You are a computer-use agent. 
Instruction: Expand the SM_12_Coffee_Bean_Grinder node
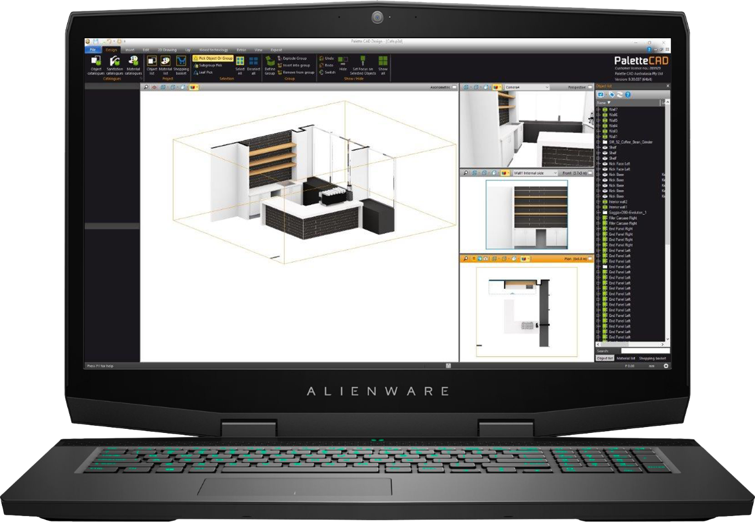598,142
